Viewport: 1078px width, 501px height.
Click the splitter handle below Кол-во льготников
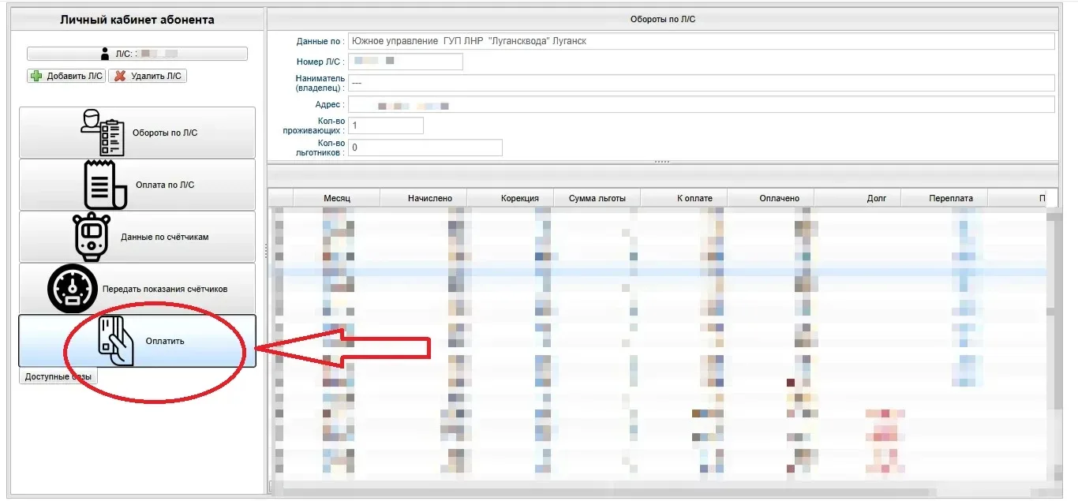pyautogui.click(x=662, y=162)
